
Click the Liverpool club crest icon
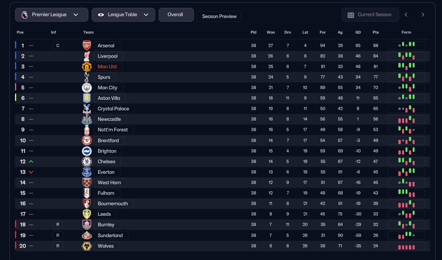[x=87, y=56]
